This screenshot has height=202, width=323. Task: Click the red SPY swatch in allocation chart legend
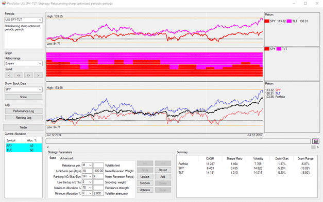267,49
